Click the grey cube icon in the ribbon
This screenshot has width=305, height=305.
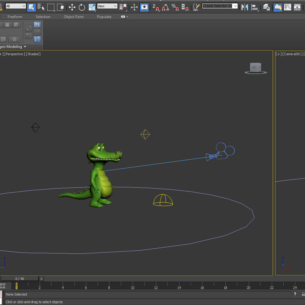[x=16, y=25]
